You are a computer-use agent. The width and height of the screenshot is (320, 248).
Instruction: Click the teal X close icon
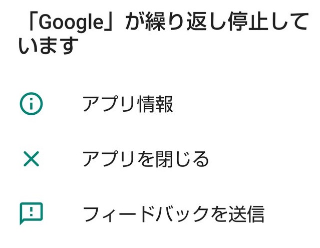tap(31, 159)
